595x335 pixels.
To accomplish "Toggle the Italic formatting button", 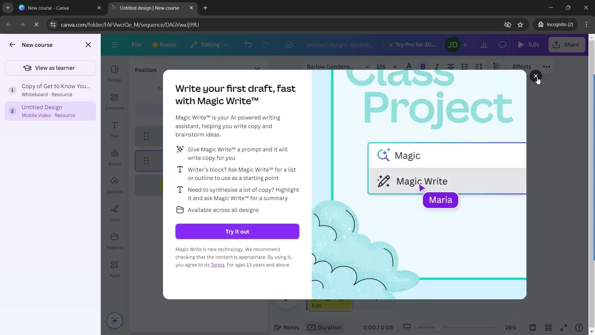I will (437, 66).
